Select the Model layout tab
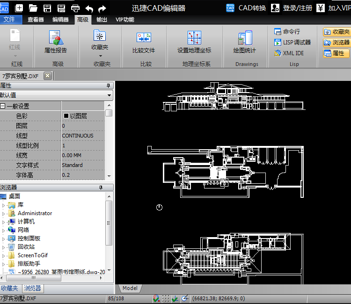The image size is (351, 304). pyautogui.click(x=130, y=288)
